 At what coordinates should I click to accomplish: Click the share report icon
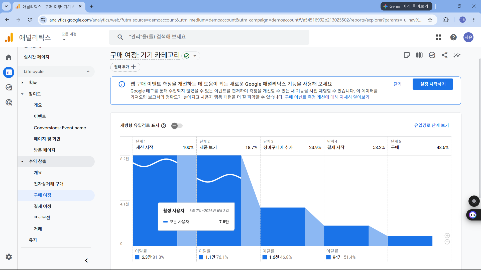point(444,55)
